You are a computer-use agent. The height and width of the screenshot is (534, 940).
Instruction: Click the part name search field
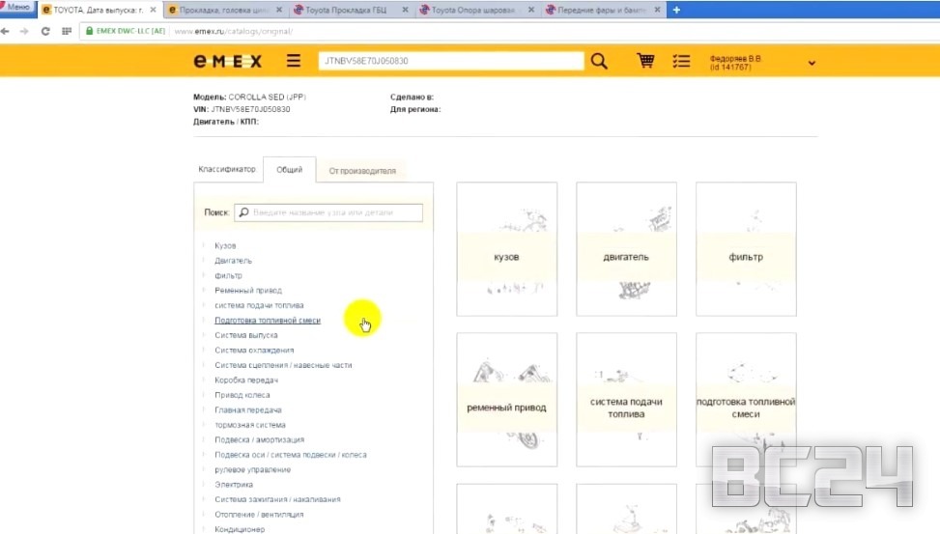333,212
